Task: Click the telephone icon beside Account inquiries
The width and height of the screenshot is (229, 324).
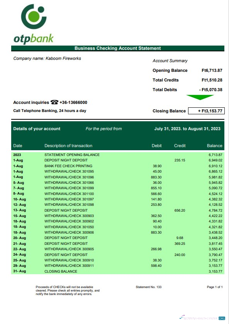Action: tap(54, 102)
